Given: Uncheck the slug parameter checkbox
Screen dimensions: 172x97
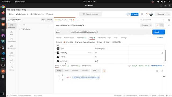Looking at the screenshot, I should 58,48.
